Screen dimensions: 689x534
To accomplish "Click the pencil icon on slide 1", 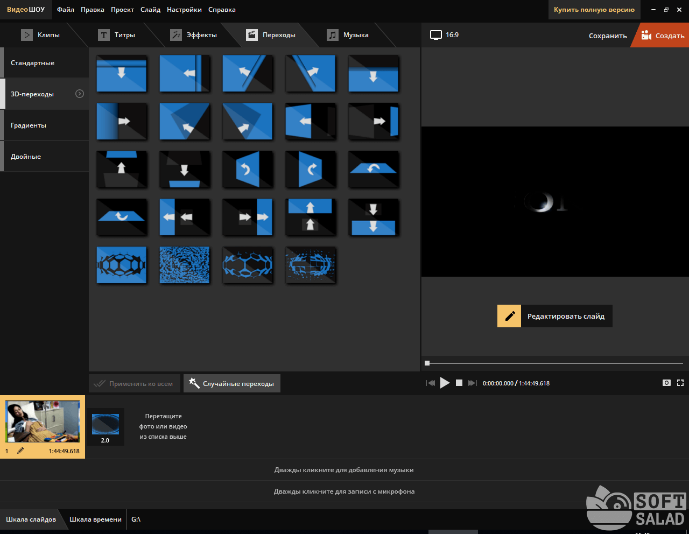I will pos(20,451).
